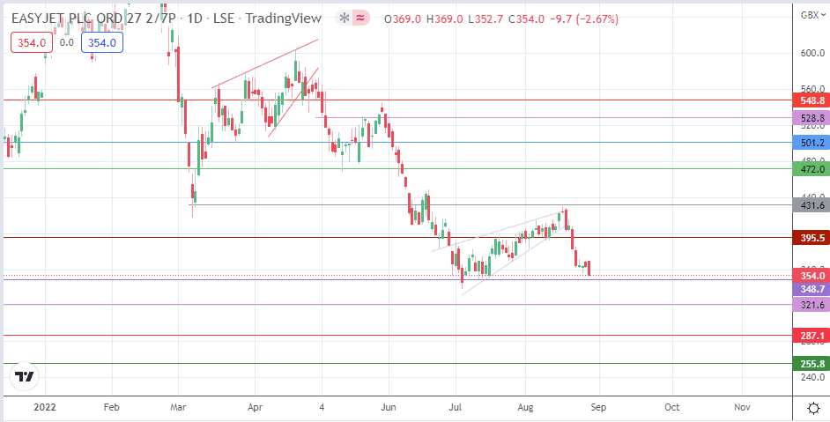
Task: Click the Jun label on time axis
Action: pyautogui.click(x=389, y=407)
